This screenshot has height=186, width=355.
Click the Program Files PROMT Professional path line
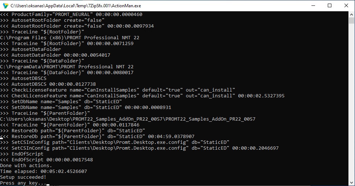point(70,38)
